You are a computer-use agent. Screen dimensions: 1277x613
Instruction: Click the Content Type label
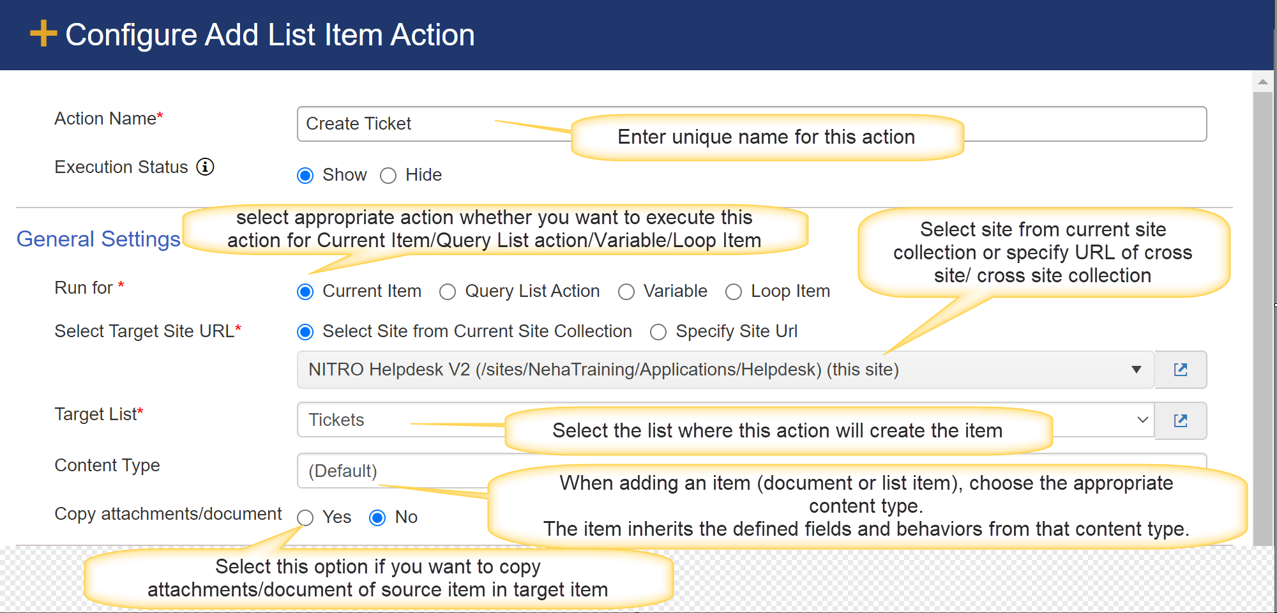click(x=107, y=465)
